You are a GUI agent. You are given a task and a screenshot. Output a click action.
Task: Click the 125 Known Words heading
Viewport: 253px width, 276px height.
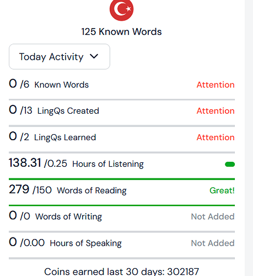click(121, 31)
